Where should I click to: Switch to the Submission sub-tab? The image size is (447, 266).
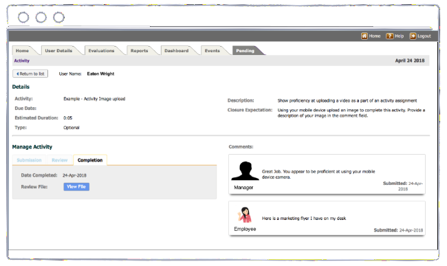tap(29, 160)
